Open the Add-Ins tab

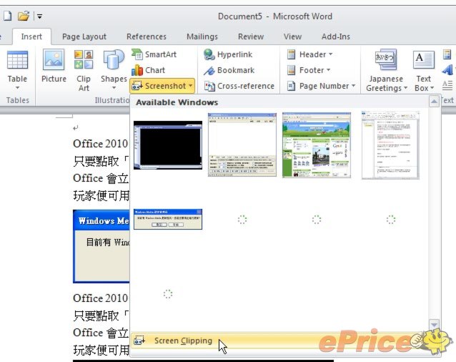[x=336, y=36]
